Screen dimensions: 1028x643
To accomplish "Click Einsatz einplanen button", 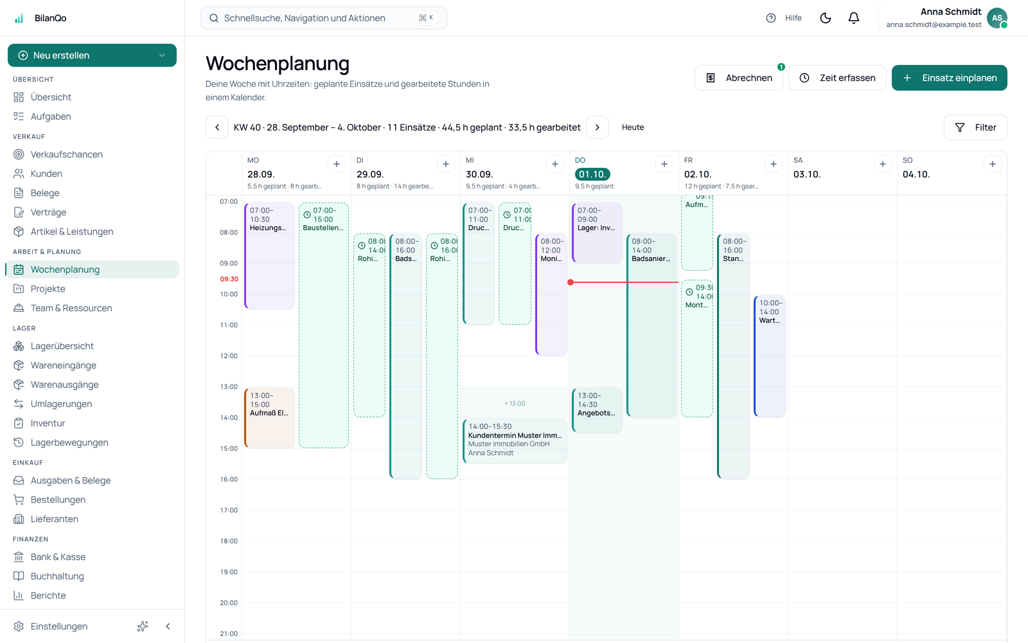I will [x=950, y=78].
